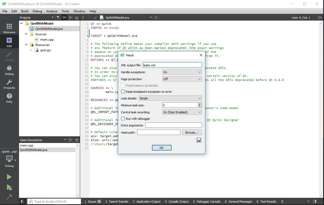Screen dimensions: 324x205
Task: Expand the qml.qrc tree node
Action: pyautogui.click(x=31, y=50)
